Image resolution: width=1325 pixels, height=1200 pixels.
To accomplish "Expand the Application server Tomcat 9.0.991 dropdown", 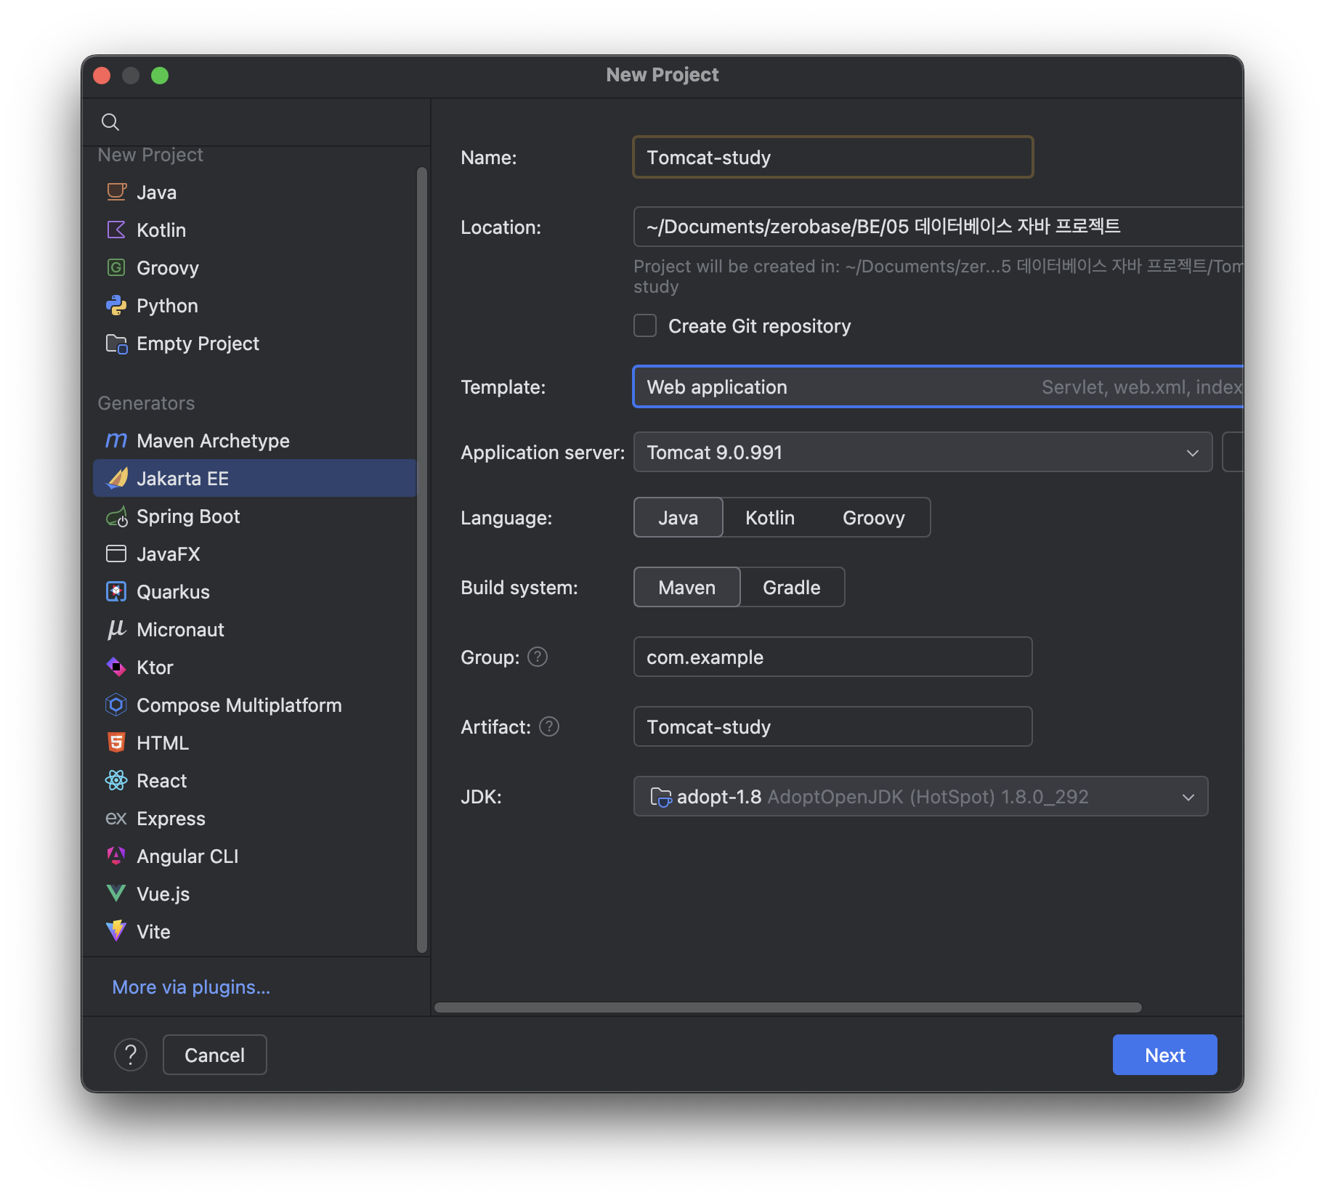I will 923,452.
